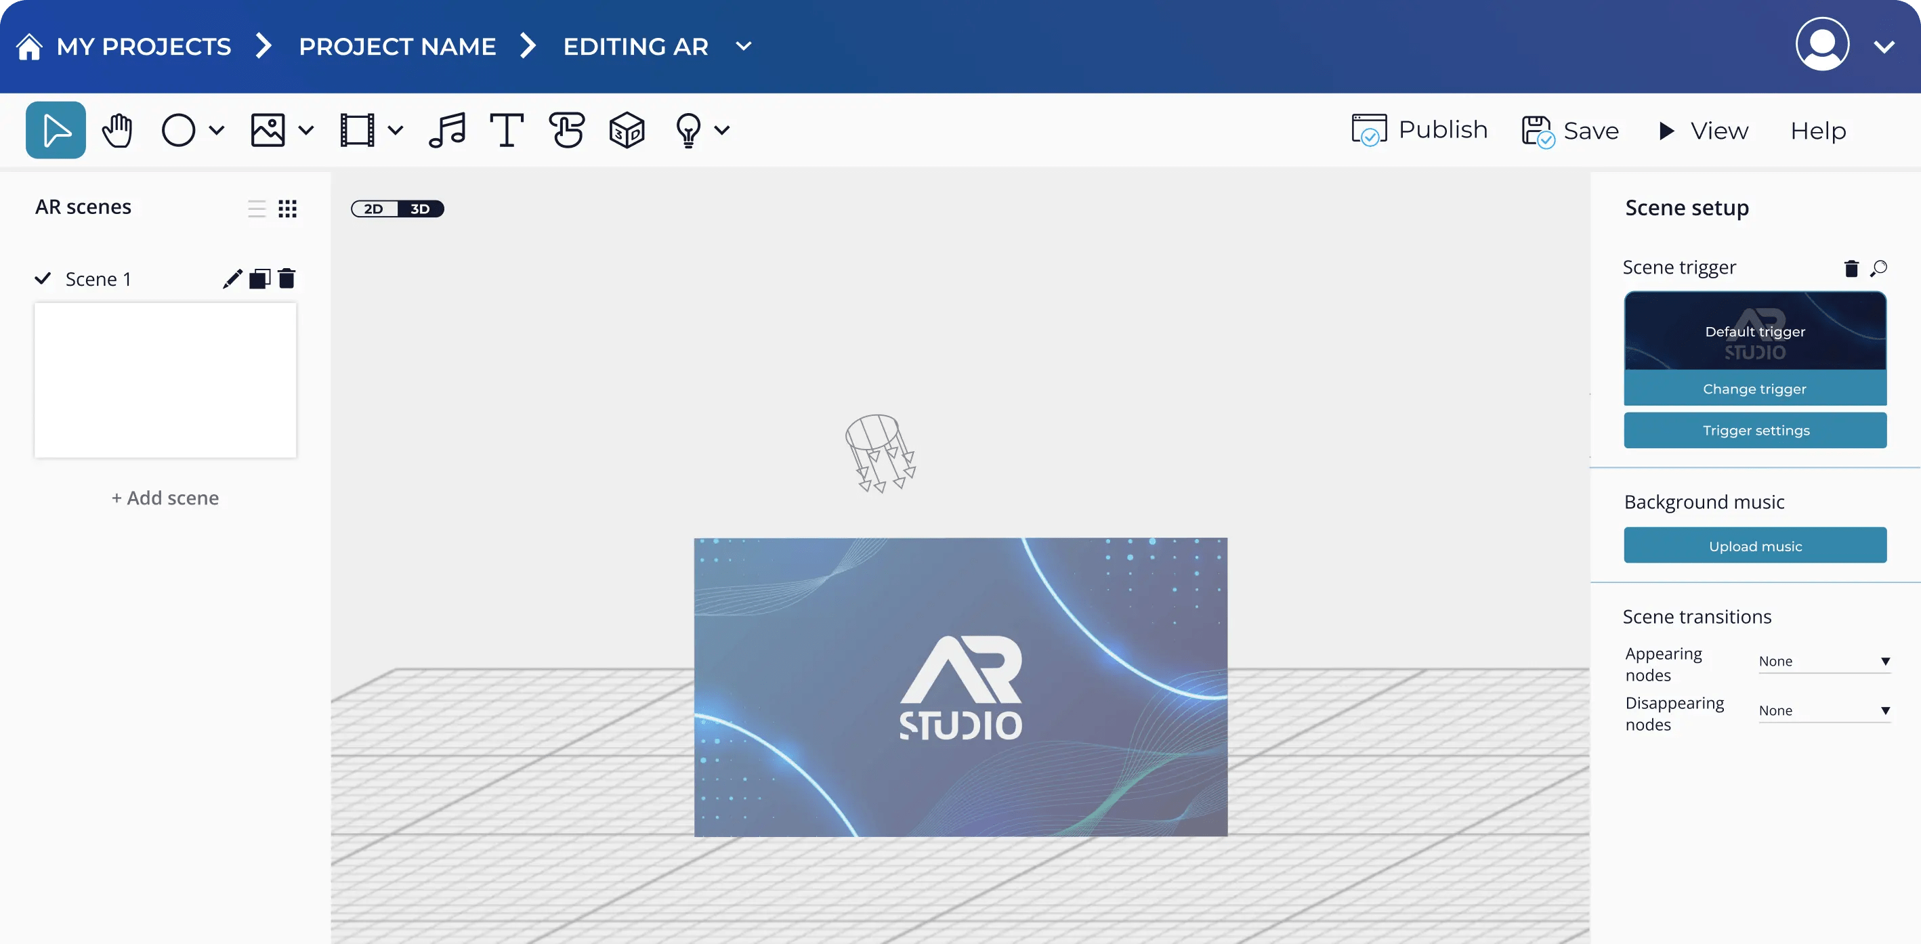1921x944 pixels.
Task: Expand the Editing AR breadcrumb chevron
Action: 743,46
